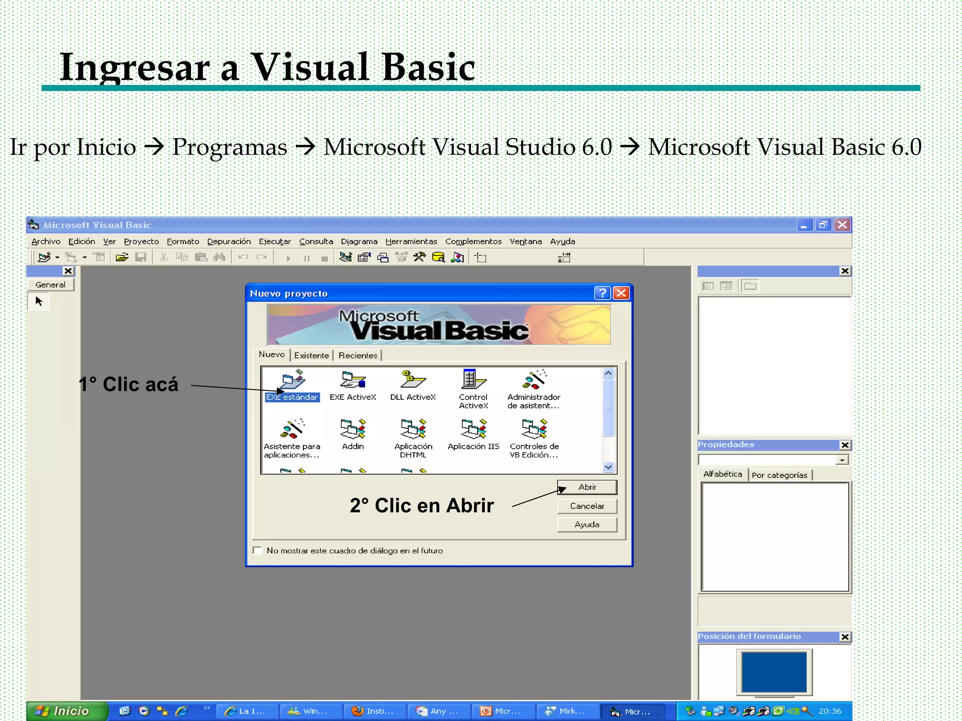The width and height of the screenshot is (962, 721).
Task: Open the Toolbox via hammer-wrench icon
Action: click(x=419, y=257)
